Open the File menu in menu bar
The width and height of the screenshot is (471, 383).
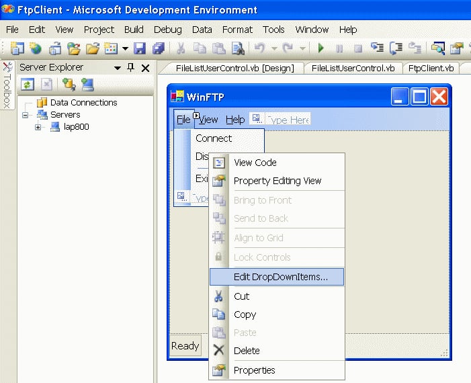tap(12, 30)
